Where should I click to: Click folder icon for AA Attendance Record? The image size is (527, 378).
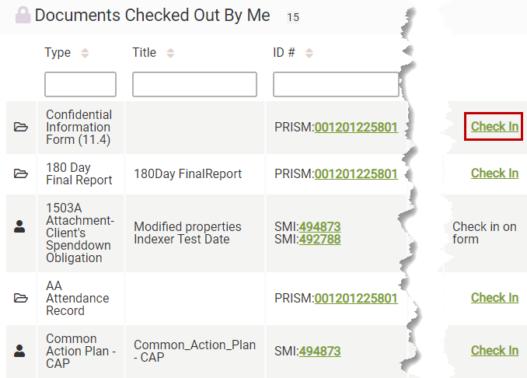point(21,298)
